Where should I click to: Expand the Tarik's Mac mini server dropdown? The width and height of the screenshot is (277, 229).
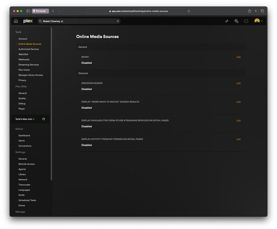(25, 119)
